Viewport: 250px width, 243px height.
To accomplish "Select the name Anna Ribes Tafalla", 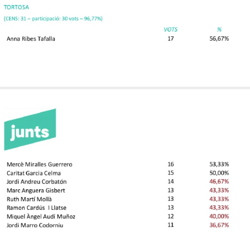I will 31,39.
